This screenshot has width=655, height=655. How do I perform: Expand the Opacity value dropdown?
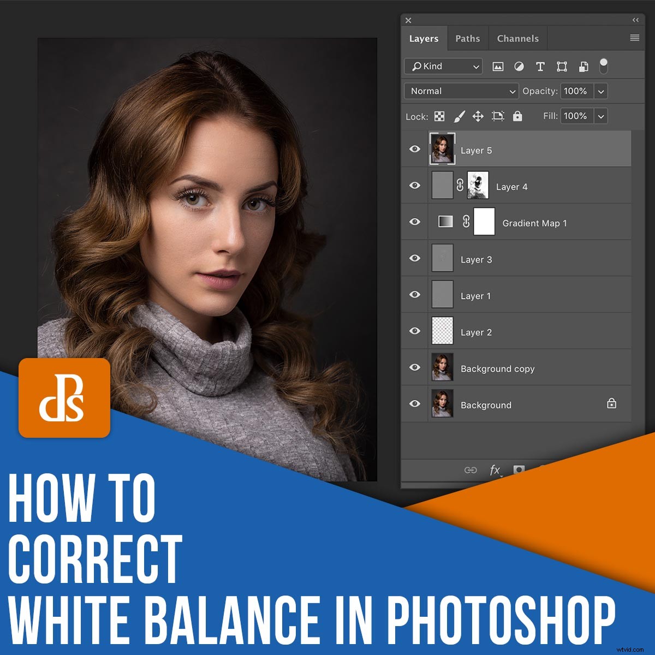coord(599,91)
